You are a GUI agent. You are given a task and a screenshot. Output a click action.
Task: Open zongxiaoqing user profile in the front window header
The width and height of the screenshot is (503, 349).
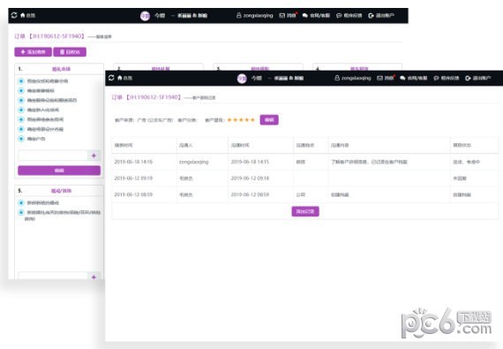coord(353,78)
